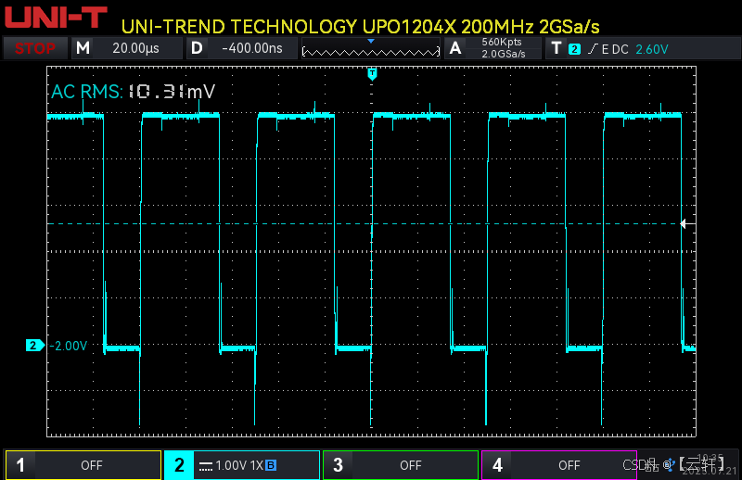
Task: Select the T trigger icon
Action: point(556,48)
